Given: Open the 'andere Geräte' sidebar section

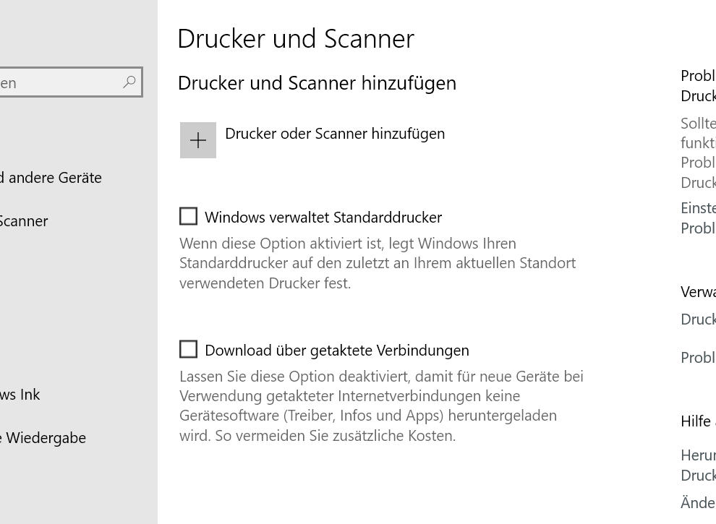Looking at the screenshot, I should (x=52, y=178).
